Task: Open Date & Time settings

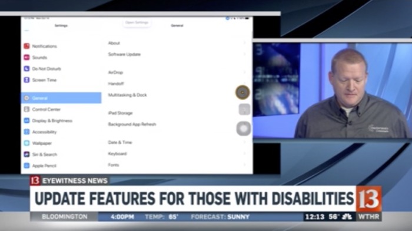Action: [177, 142]
